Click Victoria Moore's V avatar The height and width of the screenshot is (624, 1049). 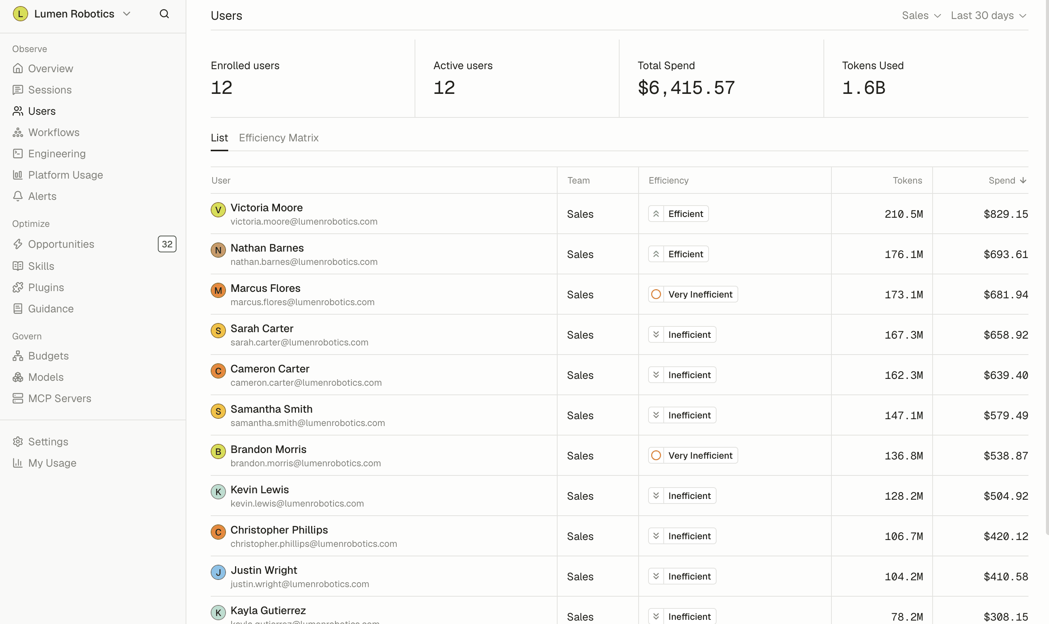point(218,210)
